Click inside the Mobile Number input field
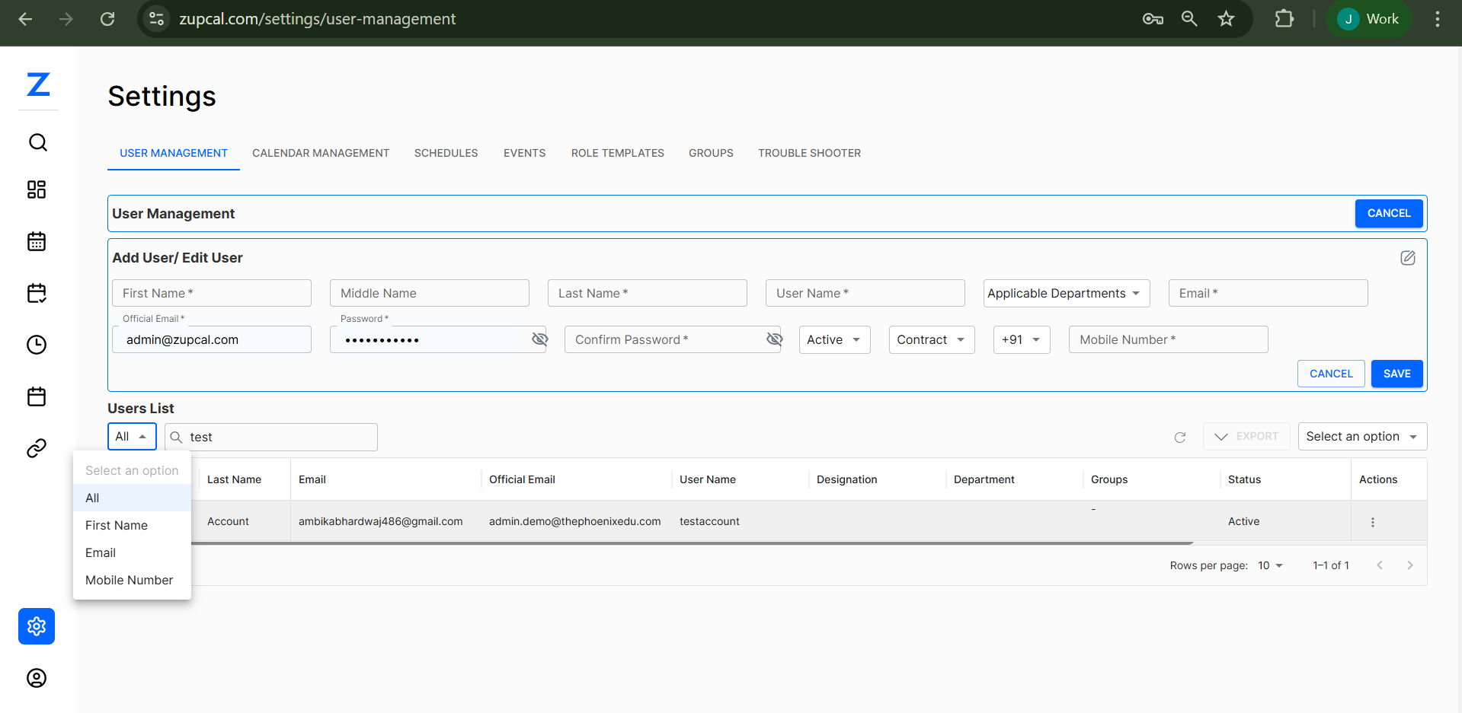Image resolution: width=1462 pixels, height=713 pixels. coord(1168,339)
